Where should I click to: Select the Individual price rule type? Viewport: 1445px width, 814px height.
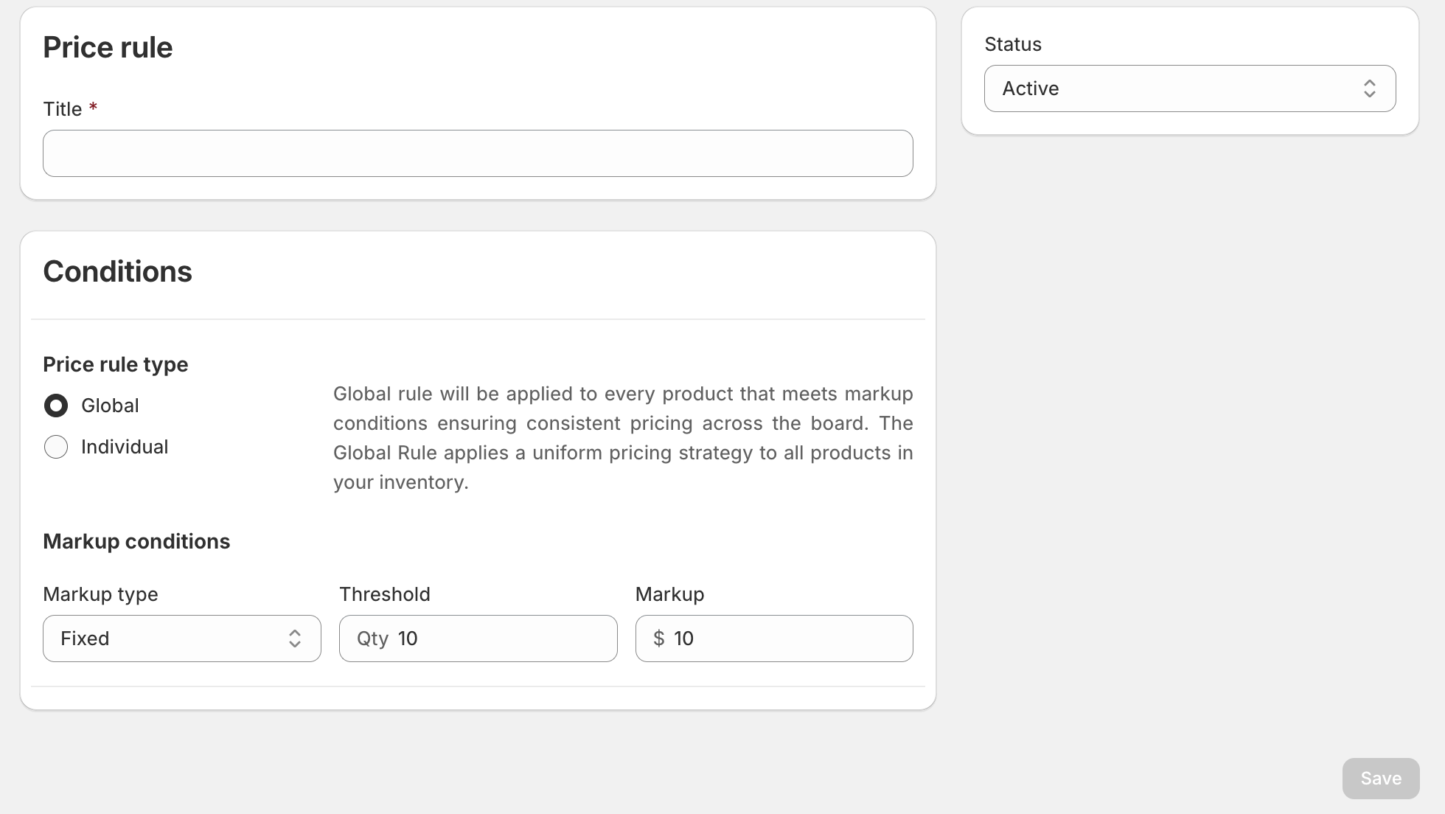pos(55,447)
